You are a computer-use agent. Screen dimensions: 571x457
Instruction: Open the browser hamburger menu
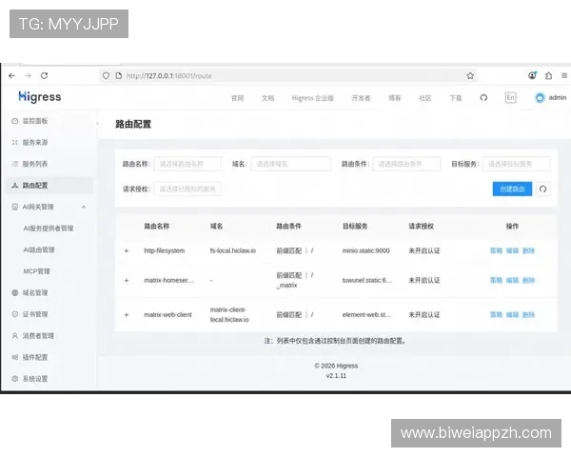point(564,76)
